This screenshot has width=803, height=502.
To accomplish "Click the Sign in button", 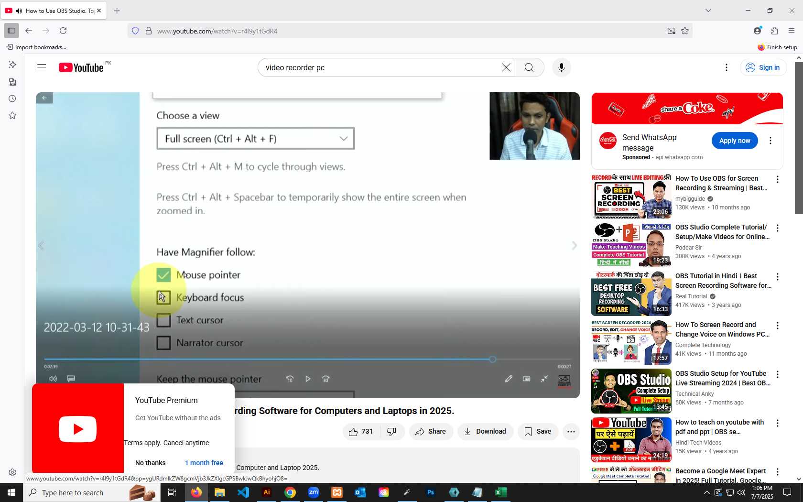I will point(763,67).
